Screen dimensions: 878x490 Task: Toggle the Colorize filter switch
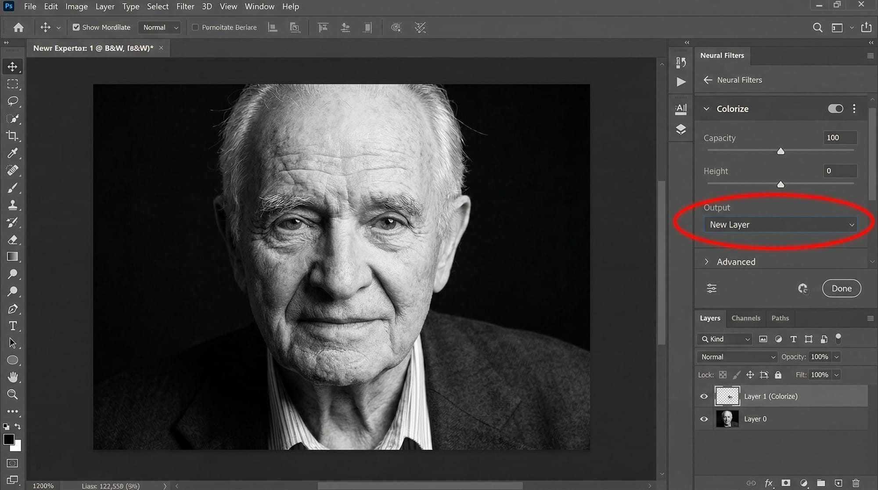(835, 108)
